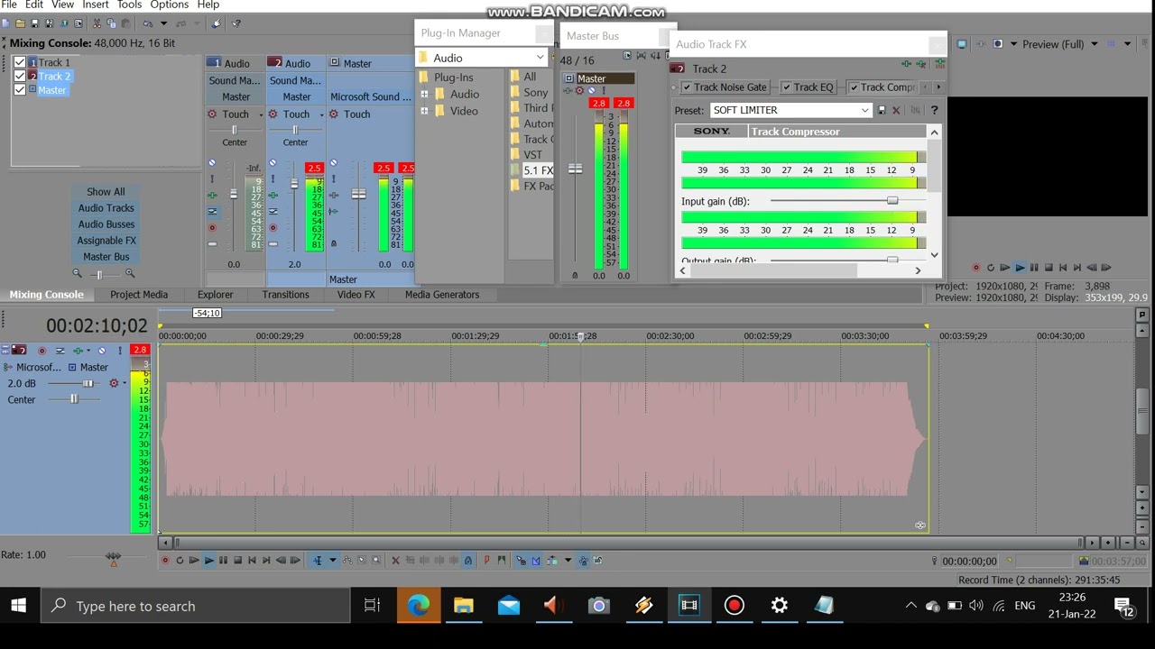Adjust the compressor Input gain slider
This screenshot has height=649, width=1155.
pos(892,201)
